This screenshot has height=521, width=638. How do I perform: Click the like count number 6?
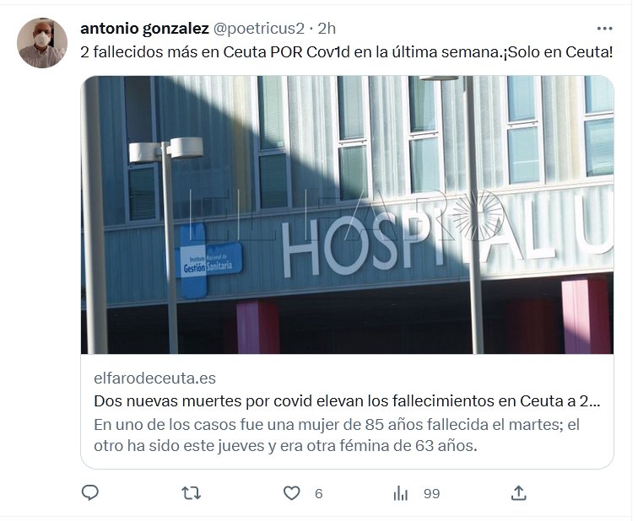click(319, 494)
